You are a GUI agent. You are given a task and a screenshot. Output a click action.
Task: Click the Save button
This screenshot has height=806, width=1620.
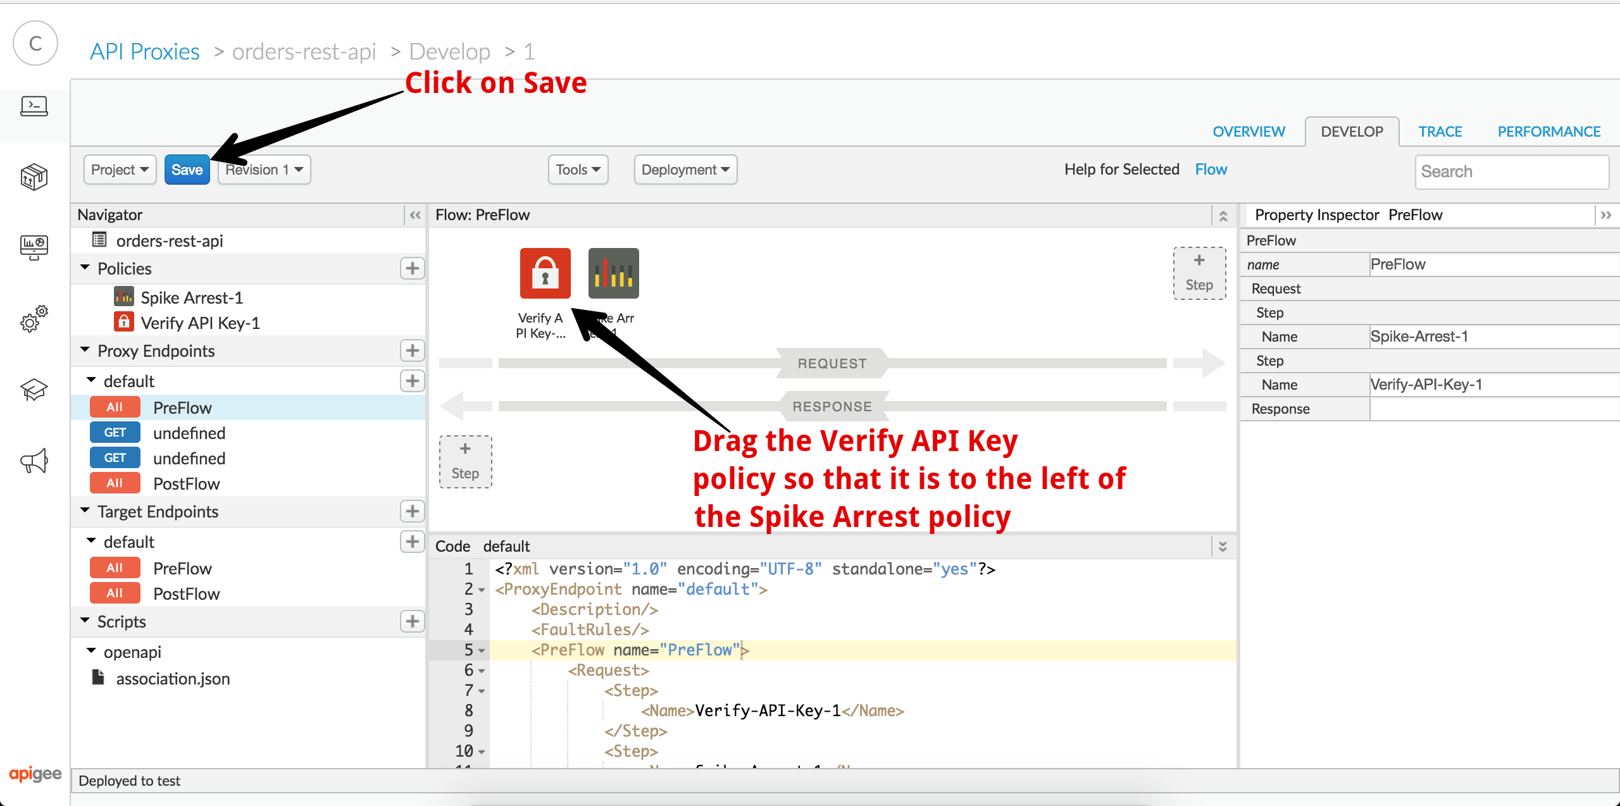pyautogui.click(x=187, y=170)
